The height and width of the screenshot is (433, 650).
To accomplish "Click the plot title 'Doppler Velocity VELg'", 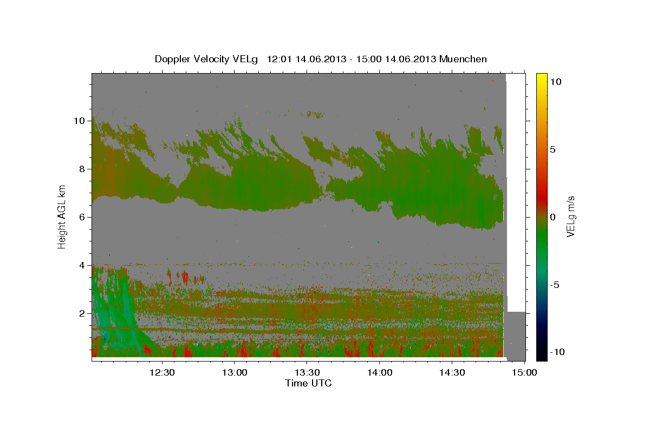I will (207, 59).
